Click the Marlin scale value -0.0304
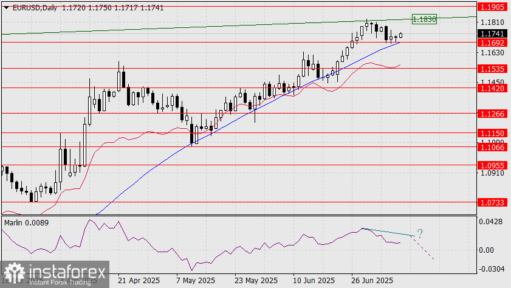The image size is (511, 288). click(x=491, y=269)
